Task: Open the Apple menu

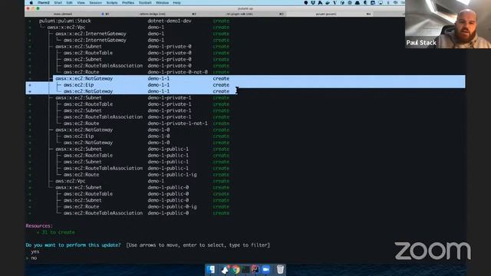Action: (31, 3)
